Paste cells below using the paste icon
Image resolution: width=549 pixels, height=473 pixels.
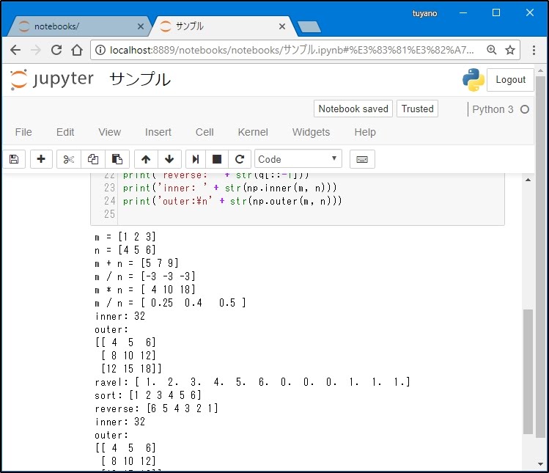(117, 159)
